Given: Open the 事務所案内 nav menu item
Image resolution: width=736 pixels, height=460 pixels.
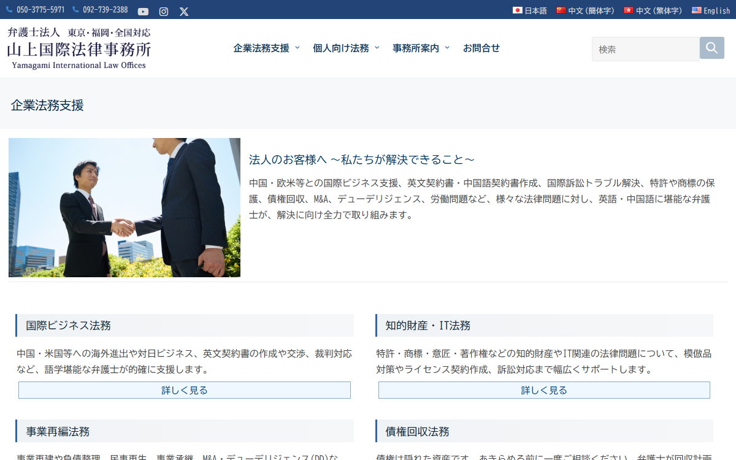Looking at the screenshot, I should [x=416, y=48].
